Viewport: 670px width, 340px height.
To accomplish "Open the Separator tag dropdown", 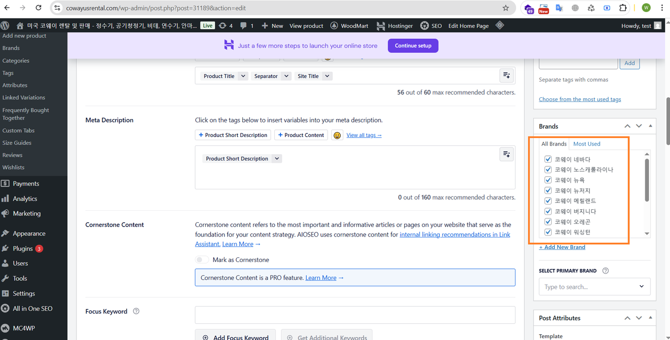I will [286, 76].
